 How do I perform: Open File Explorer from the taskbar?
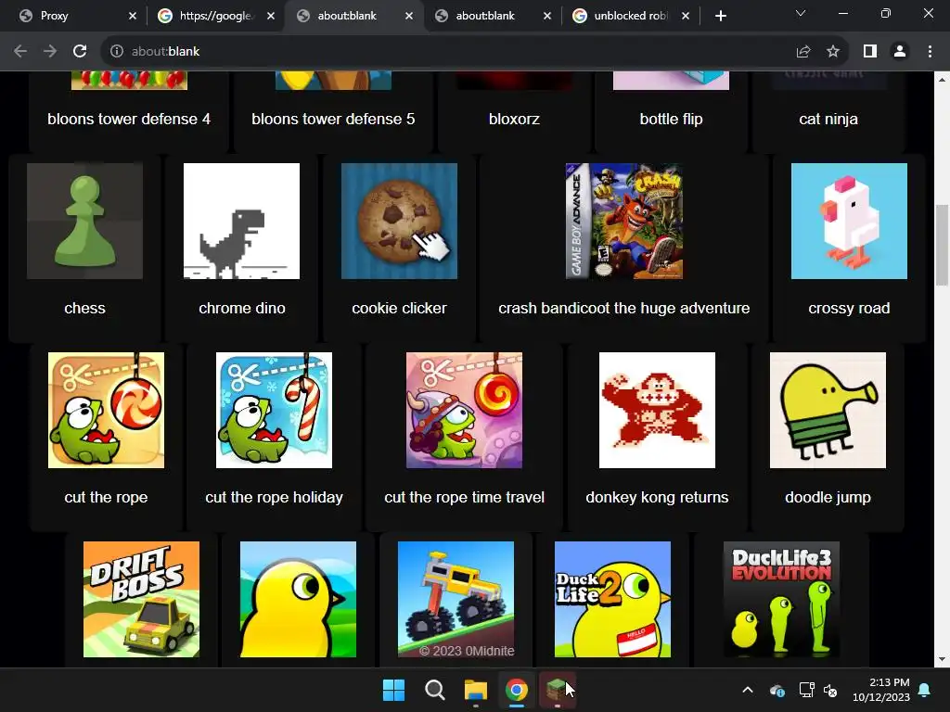(476, 690)
